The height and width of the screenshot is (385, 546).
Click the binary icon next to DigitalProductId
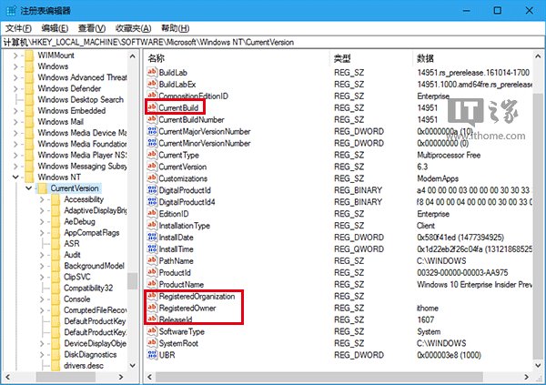(152, 190)
